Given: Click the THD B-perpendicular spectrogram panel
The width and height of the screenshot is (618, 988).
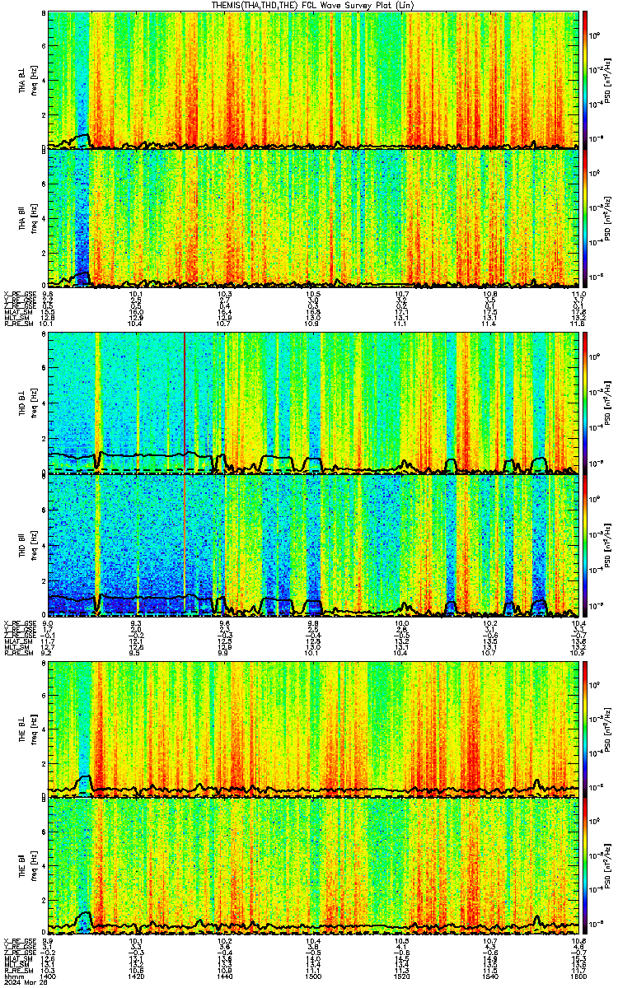Looking at the screenshot, I should click(x=313, y=402).
